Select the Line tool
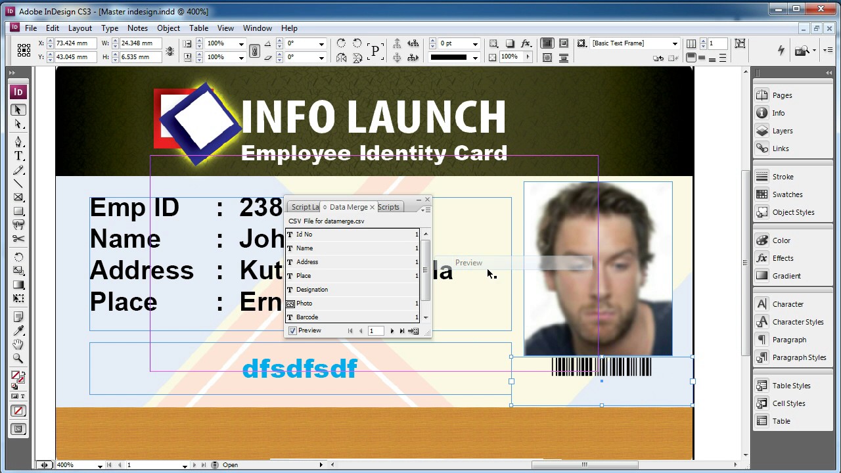Viewport: 841px width, 473px height. pos(18,183)
